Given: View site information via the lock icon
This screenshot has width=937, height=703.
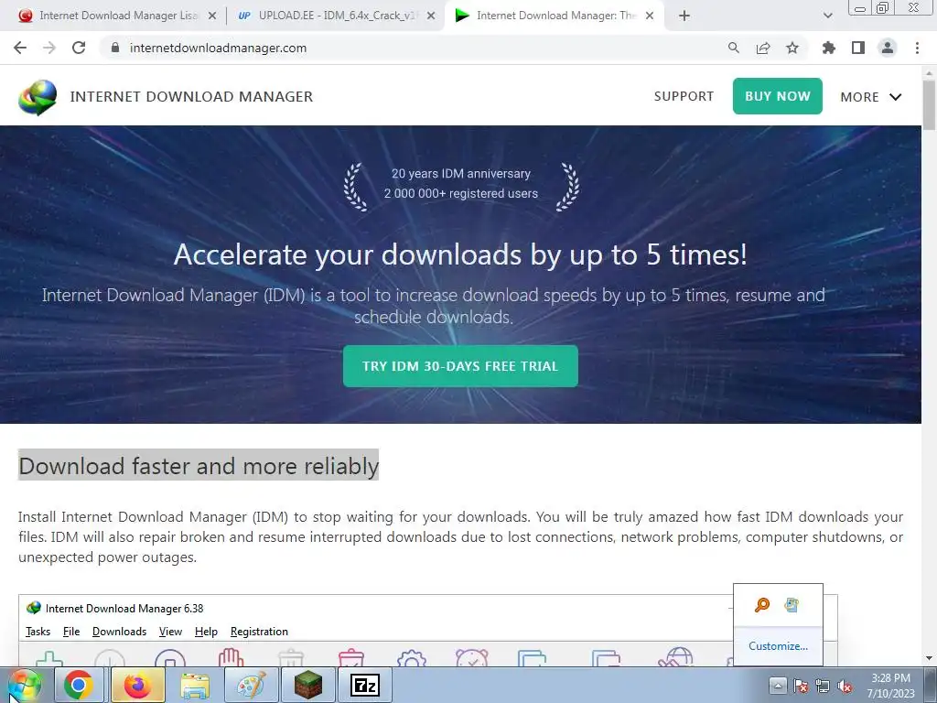Looking at the screenshot, I should click(x=115, y=48).
